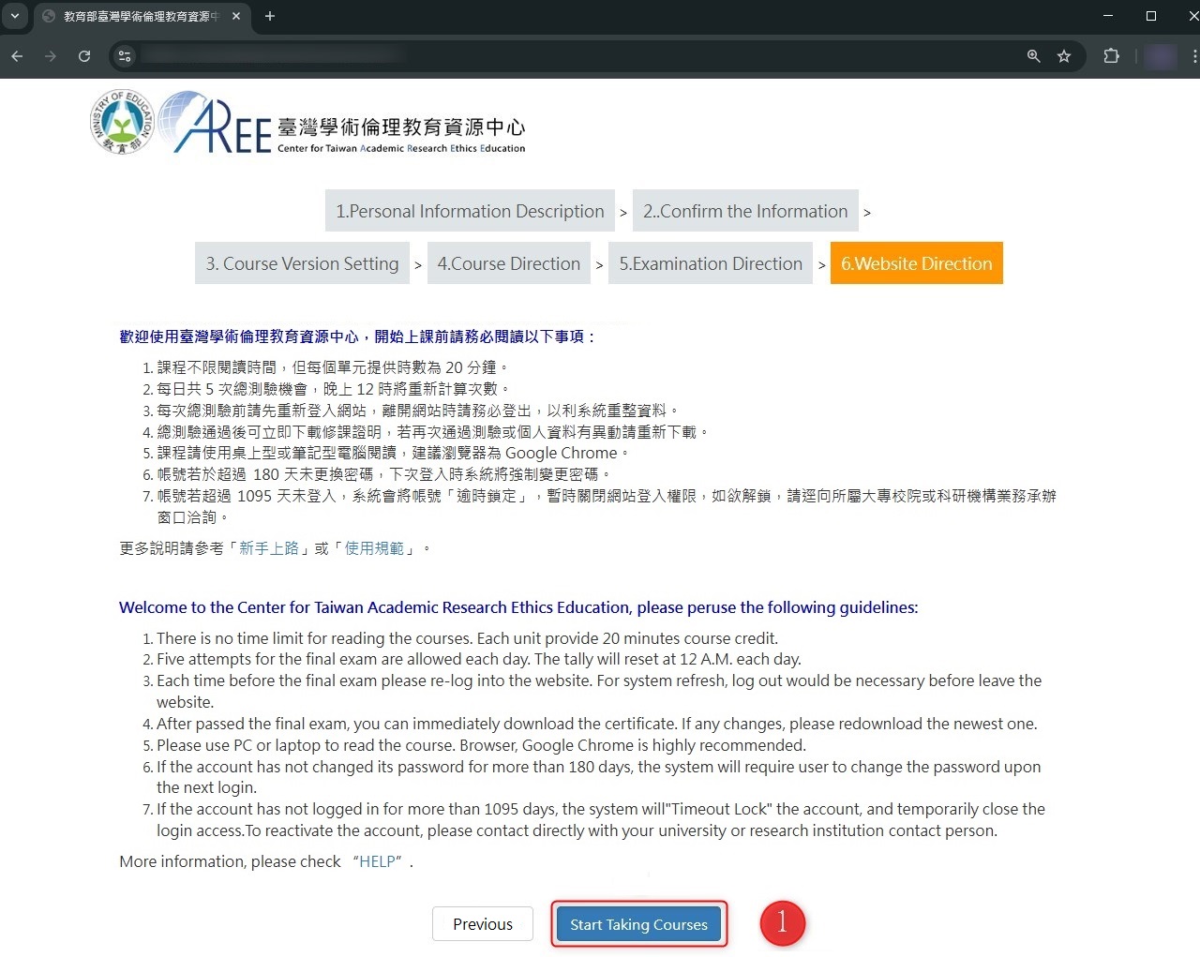The image size is (1200, 957).
Task: Go back with the Previous button
Action: click(x=483, y=924)
